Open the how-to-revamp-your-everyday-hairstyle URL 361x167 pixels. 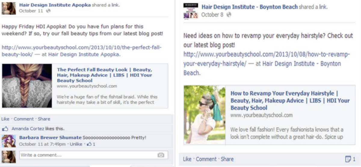[x=267, y=60]
